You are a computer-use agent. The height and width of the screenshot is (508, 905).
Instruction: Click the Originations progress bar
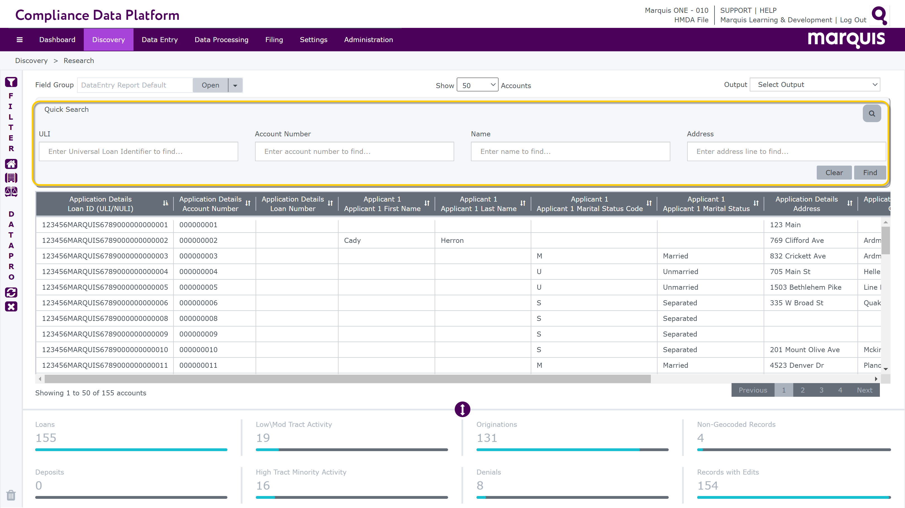pos(572,449)
